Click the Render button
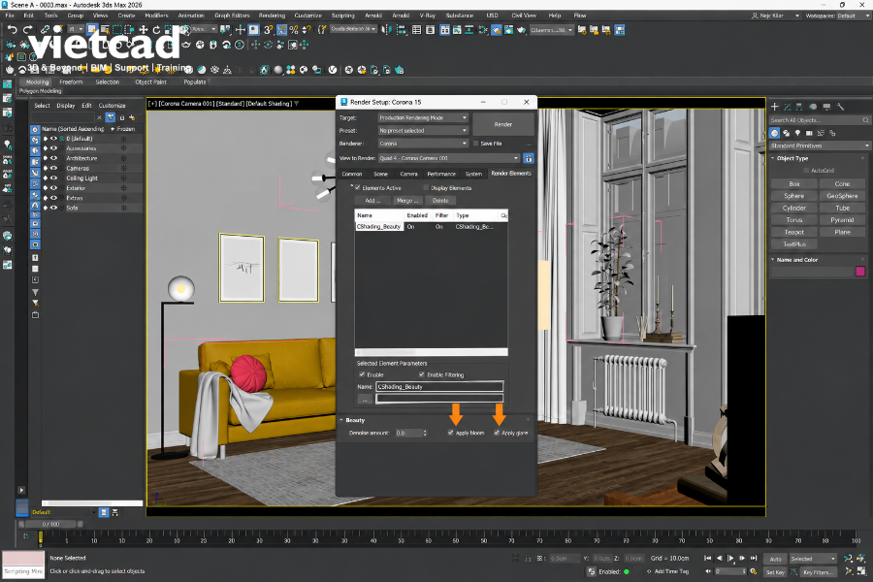The height and width of the screenshot is (582, 873). pos(503,124)
